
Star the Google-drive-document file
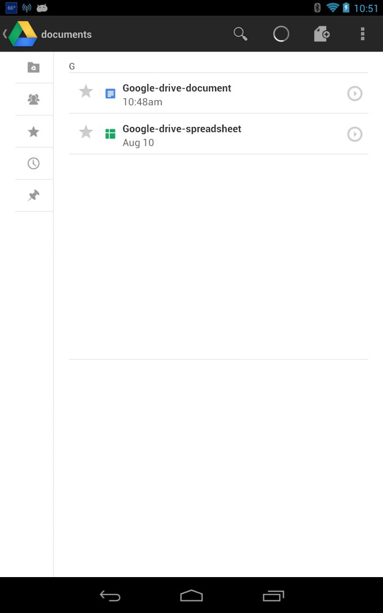[x=86, y=92]
